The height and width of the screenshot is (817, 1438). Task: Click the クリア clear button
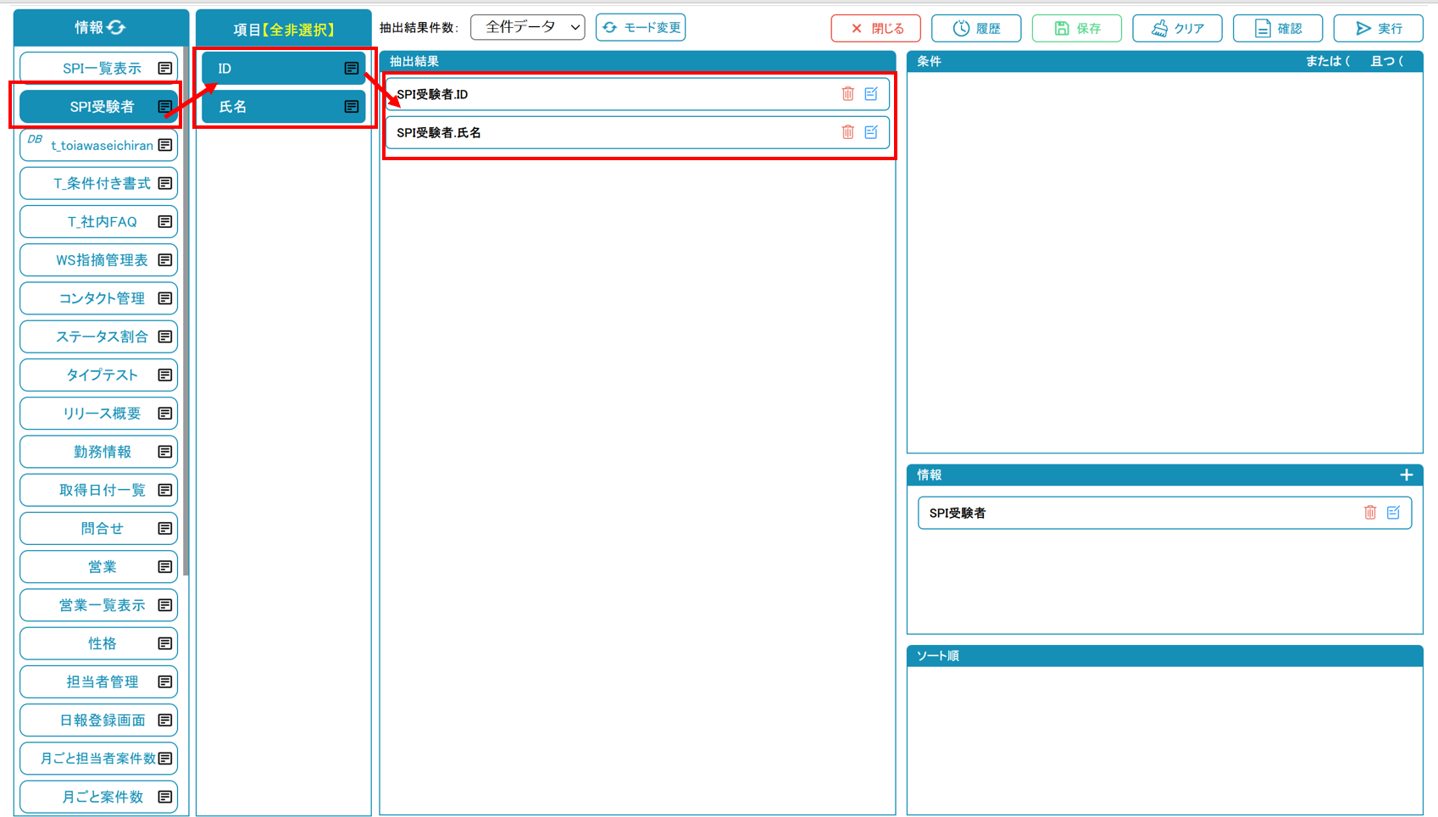click(x=1178, y=28)
